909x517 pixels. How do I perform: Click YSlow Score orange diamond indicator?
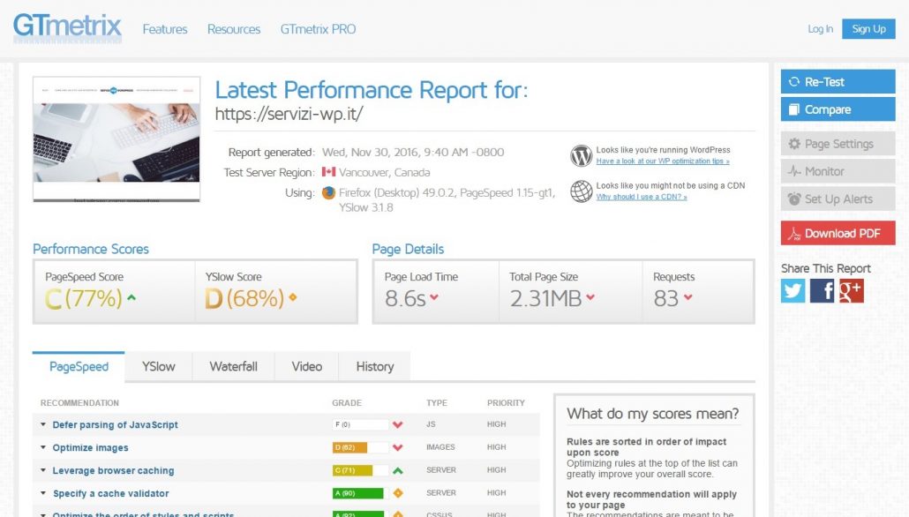point(293,297)
